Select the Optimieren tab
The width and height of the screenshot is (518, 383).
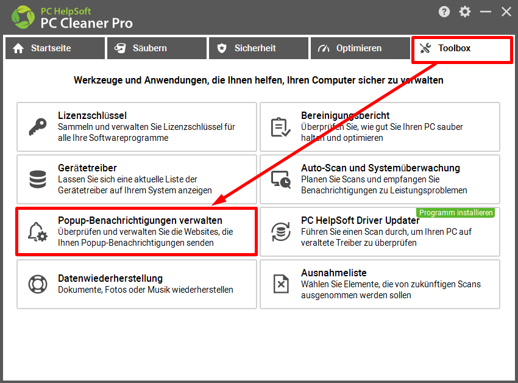coord(360,48)
